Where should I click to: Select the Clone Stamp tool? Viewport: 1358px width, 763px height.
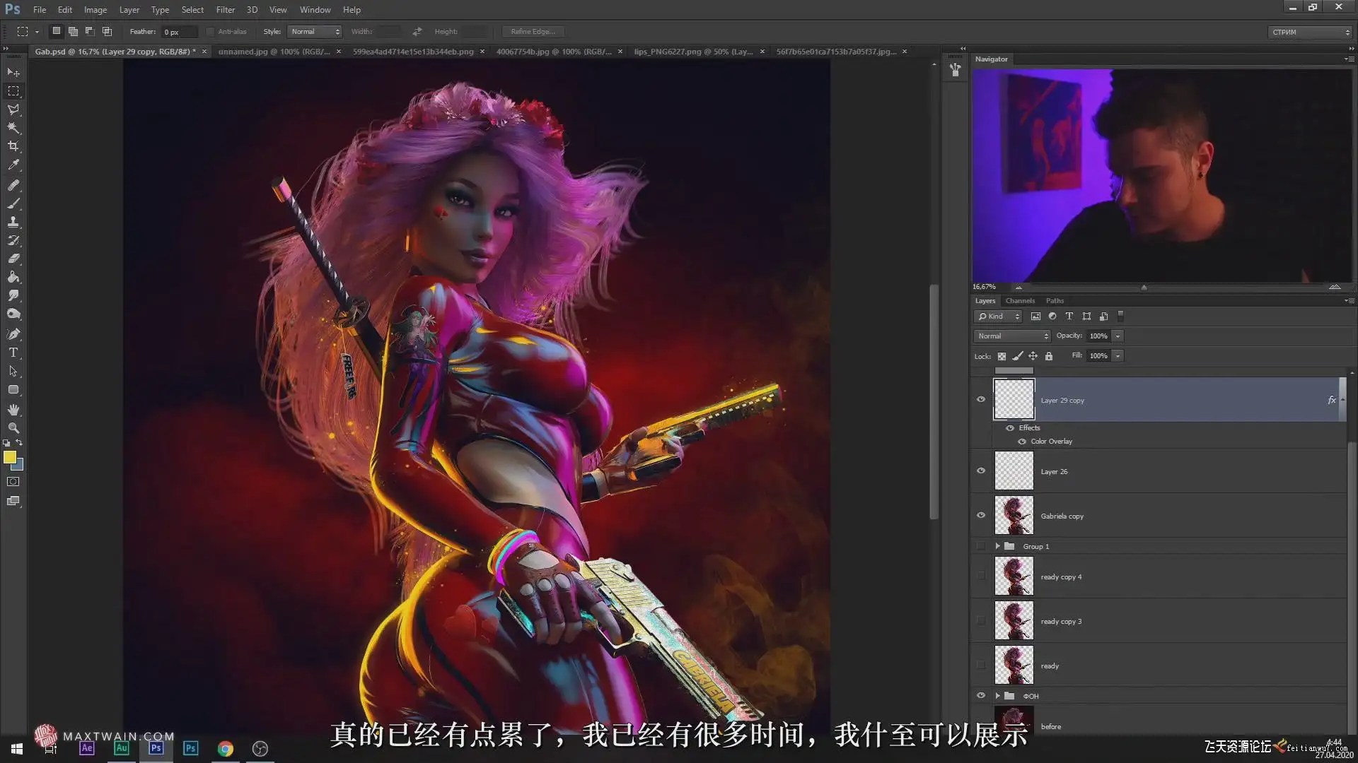[x=13, y=222]
